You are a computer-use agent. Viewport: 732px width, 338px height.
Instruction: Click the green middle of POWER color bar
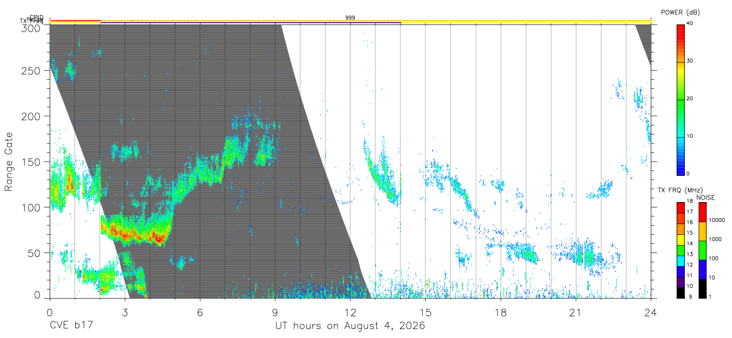(680, 99)
